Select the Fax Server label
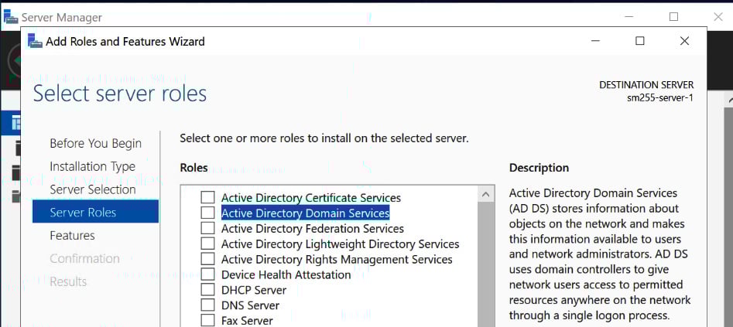This screenshot has width=733, height=327. coord(247,321)
